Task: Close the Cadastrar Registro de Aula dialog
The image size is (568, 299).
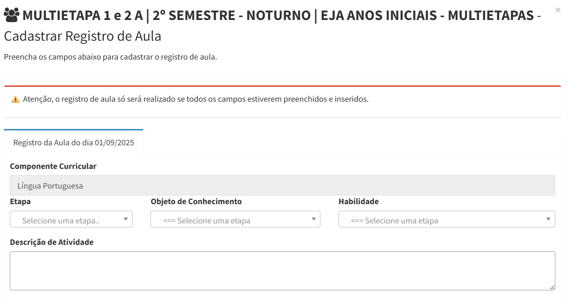Action: 557,10
